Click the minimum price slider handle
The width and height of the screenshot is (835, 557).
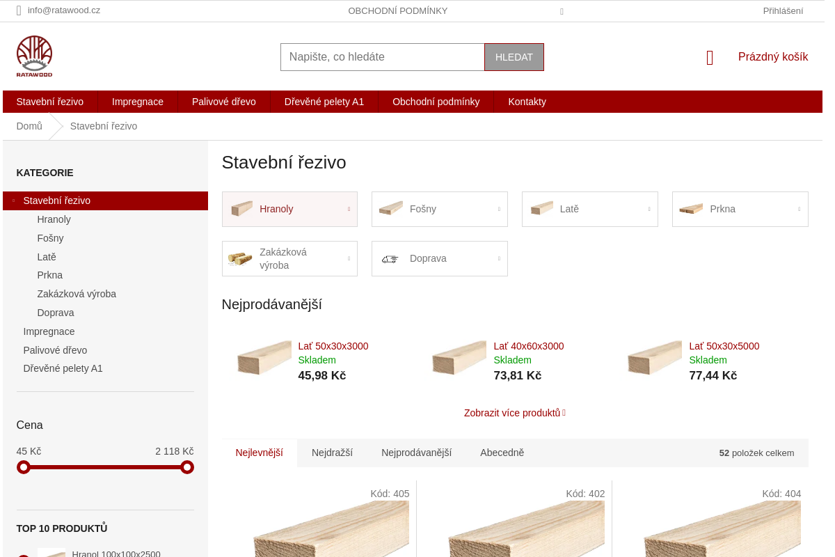[24, 467]
